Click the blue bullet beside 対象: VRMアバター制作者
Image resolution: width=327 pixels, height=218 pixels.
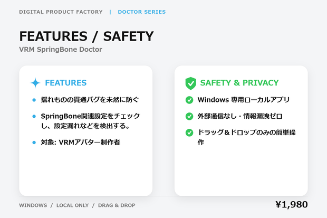(x=34, y=143)
